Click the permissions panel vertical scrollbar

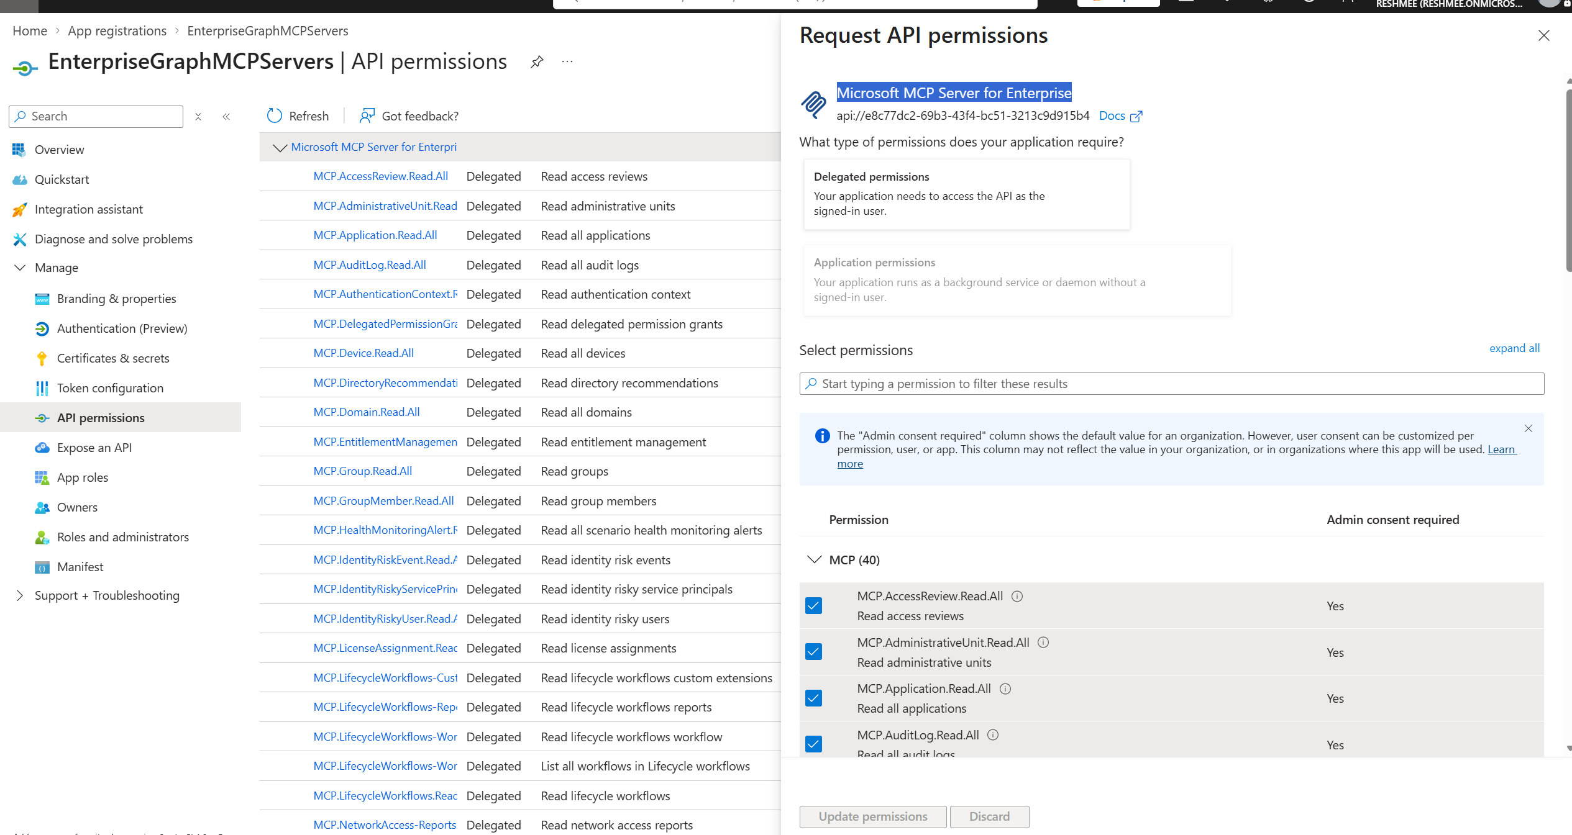[1568, 180]
